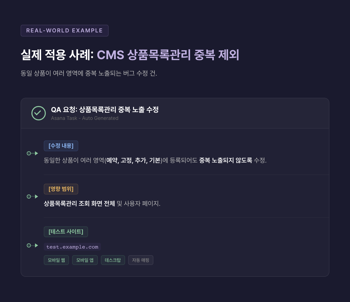The height and width of the screenshot is (302, 350).
Task: Click the arrow bullet beside test.example.com
Action: [x=32, y=245]
